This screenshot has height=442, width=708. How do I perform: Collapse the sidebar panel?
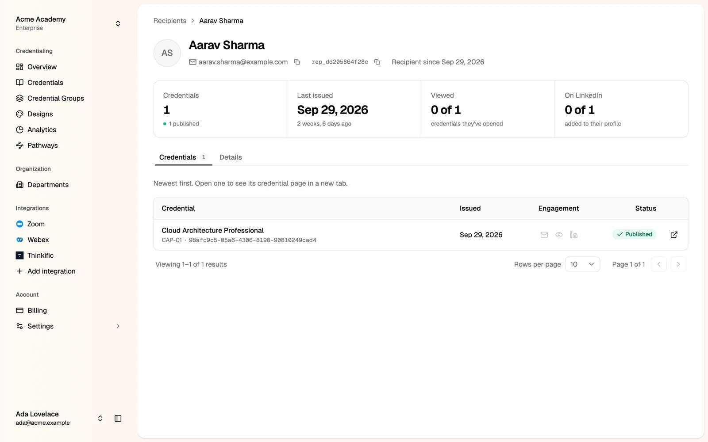click(118, 419)
